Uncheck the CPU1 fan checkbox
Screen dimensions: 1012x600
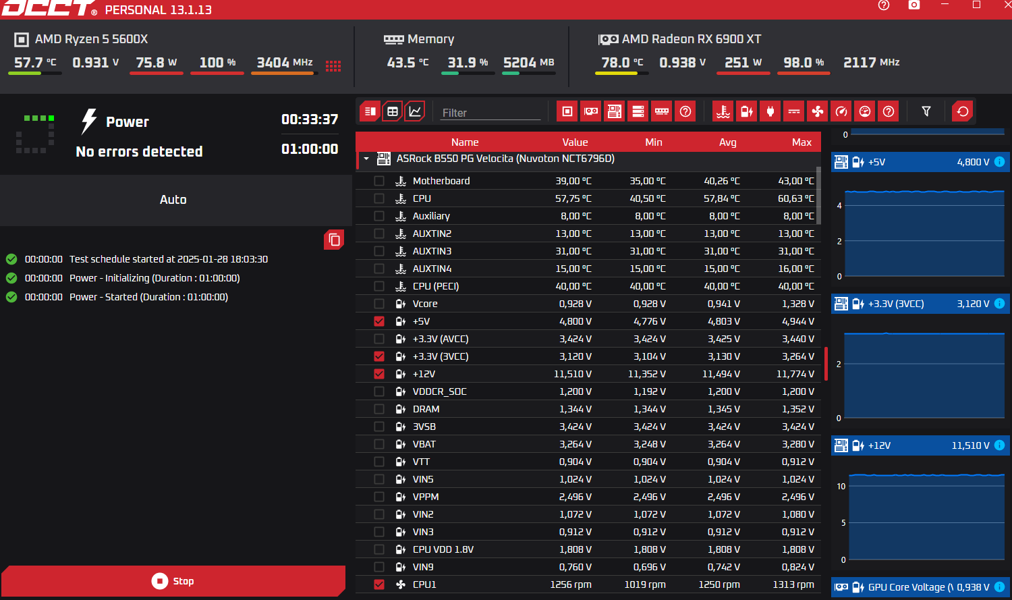pos(379,584)
